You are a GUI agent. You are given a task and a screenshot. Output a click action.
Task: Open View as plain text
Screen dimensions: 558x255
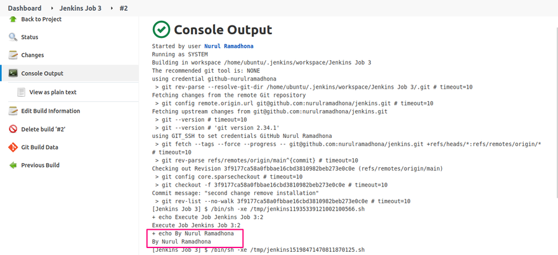tap(53, 92)
